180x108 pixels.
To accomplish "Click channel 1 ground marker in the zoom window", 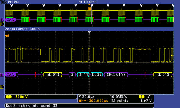I will tap(2, 87).
